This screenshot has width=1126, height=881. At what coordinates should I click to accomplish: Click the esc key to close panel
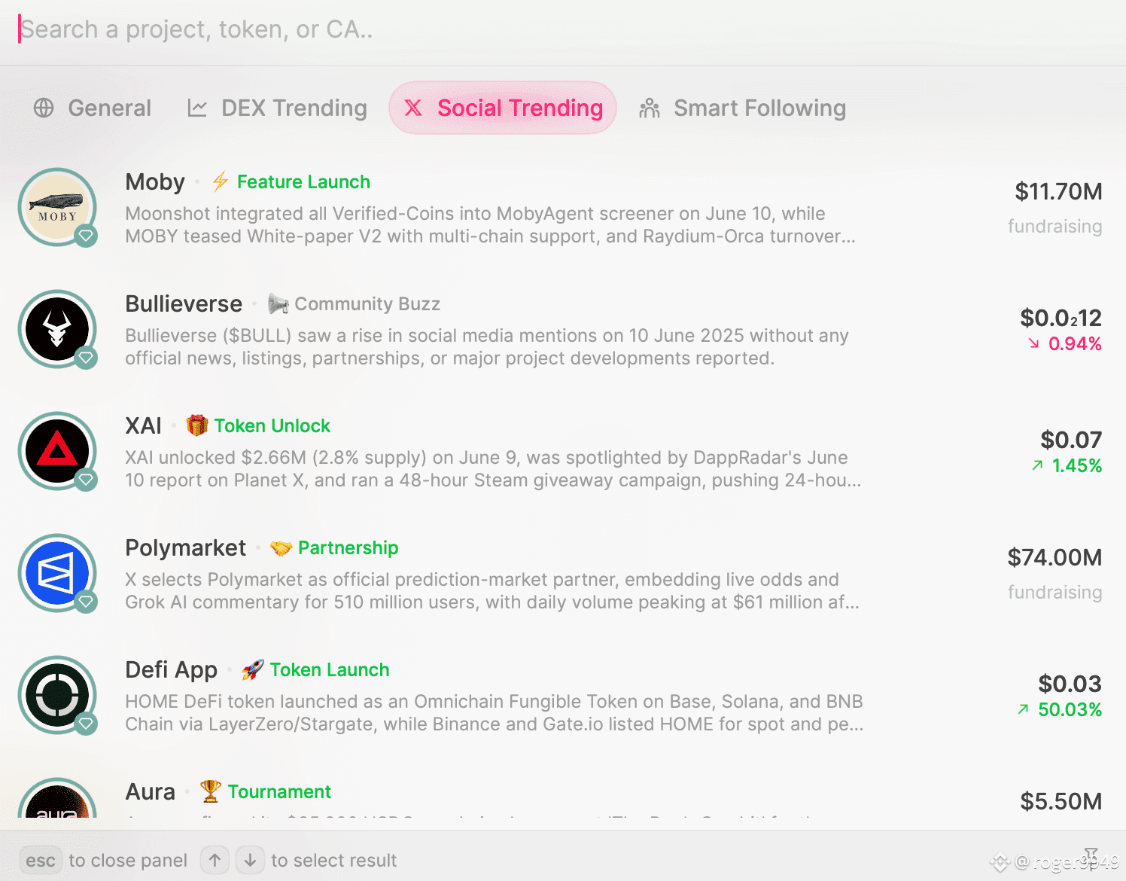pos(41,860)
